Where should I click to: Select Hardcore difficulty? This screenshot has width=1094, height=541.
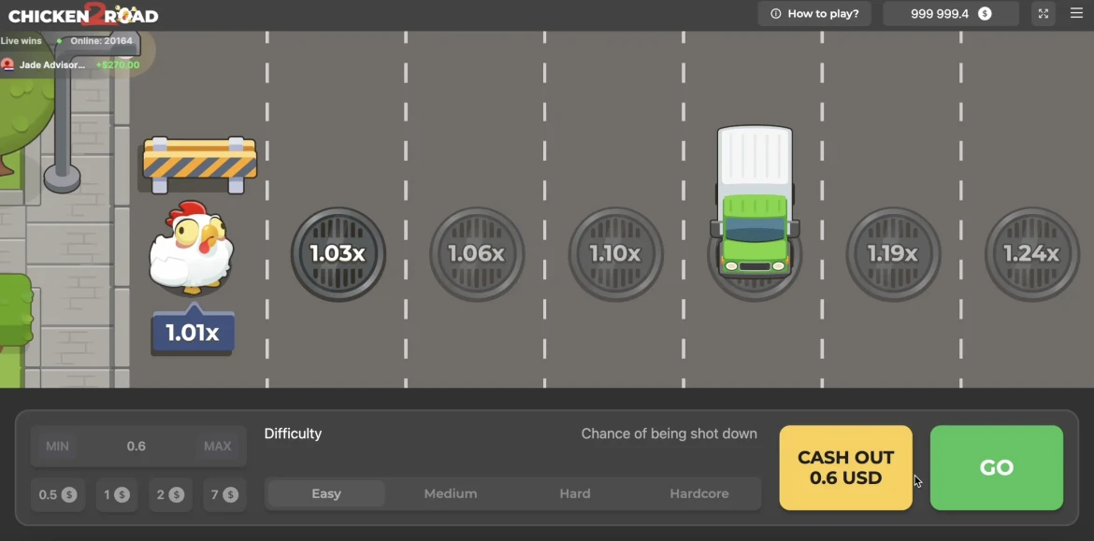pos(699,493)
